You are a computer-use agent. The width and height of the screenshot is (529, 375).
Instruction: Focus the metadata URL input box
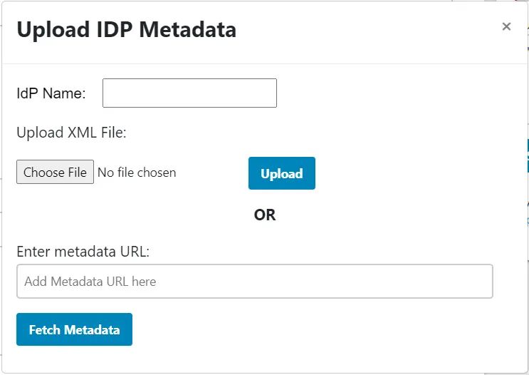click(x=254, y=282)
